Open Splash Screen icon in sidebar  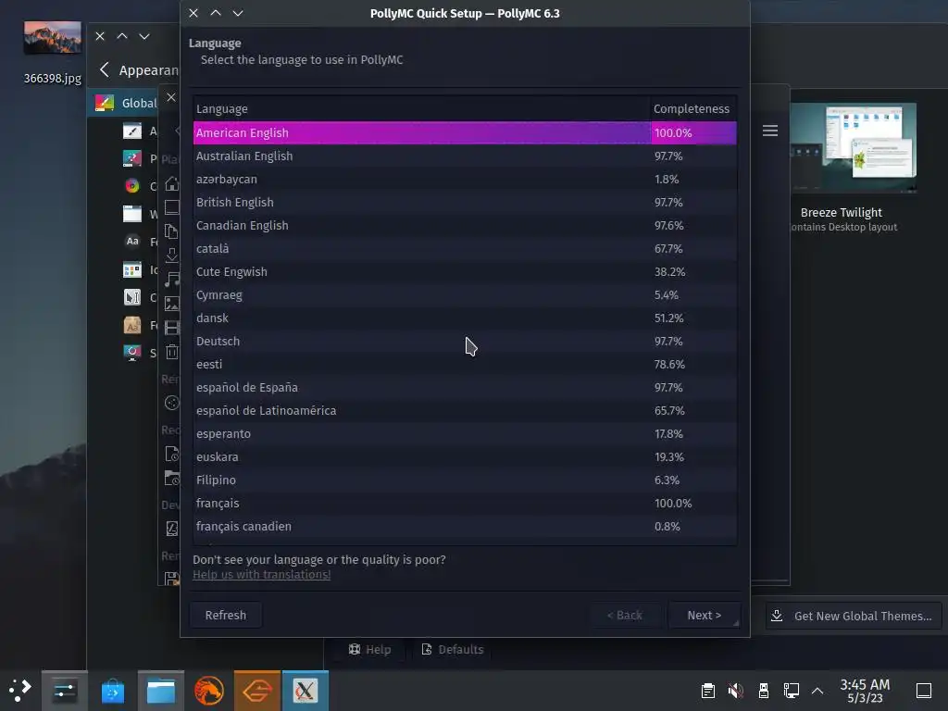click(131, 352)
